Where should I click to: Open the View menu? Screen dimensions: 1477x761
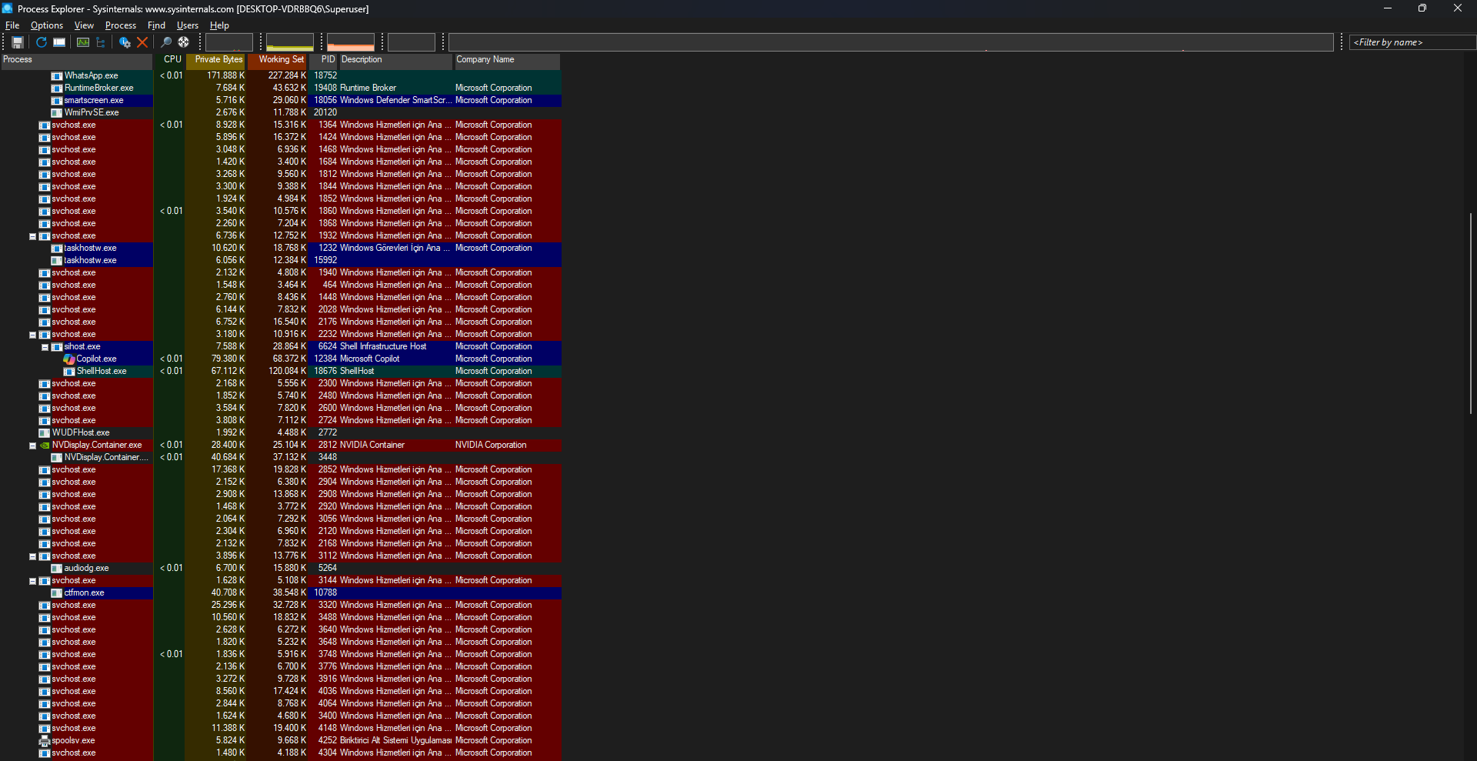pyautogui.click(x=84, y=25)
